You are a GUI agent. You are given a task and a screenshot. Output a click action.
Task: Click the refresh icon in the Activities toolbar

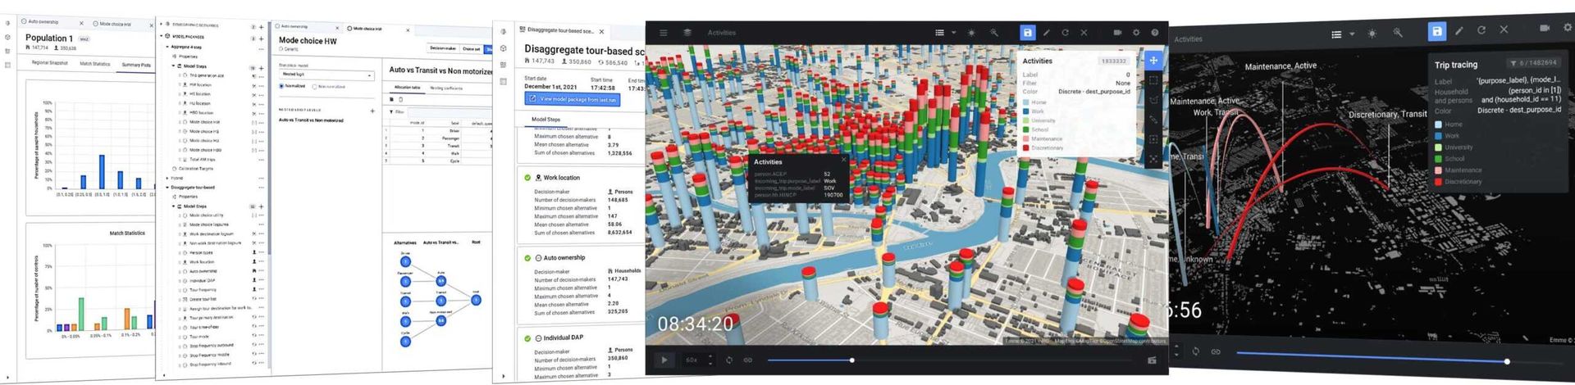[x=1066, y=33]
